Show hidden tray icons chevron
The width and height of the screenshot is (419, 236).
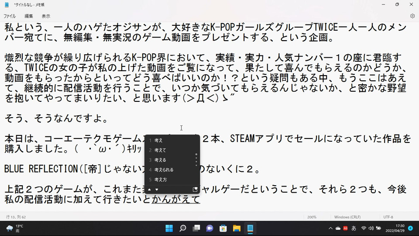[x=330, y=228]
